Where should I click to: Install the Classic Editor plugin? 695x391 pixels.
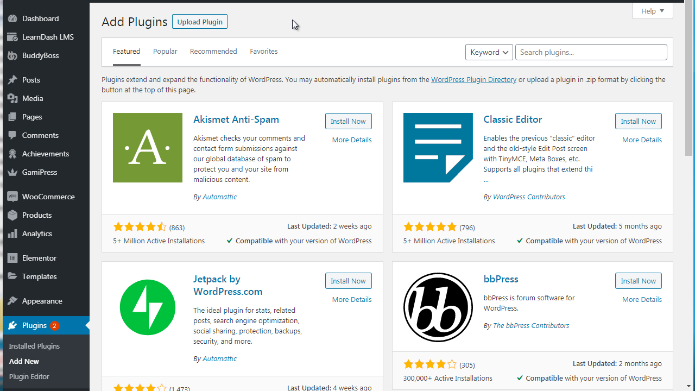[638, 121]
